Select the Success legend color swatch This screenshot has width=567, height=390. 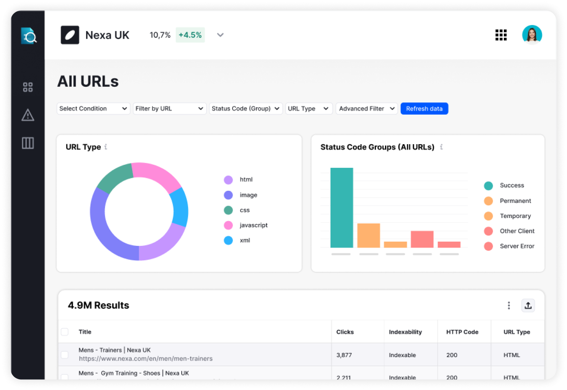(x=488, y=185)
